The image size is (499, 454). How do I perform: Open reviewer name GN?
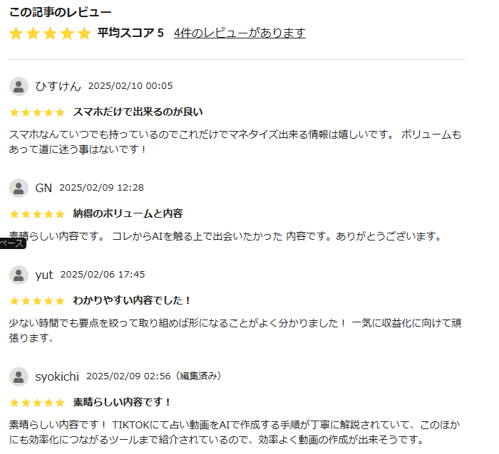pyautogui.click(x=43, y=188)
